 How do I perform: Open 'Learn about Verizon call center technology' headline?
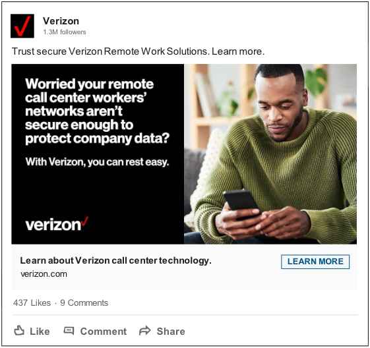pyautogui.click(x=115, y=260)
